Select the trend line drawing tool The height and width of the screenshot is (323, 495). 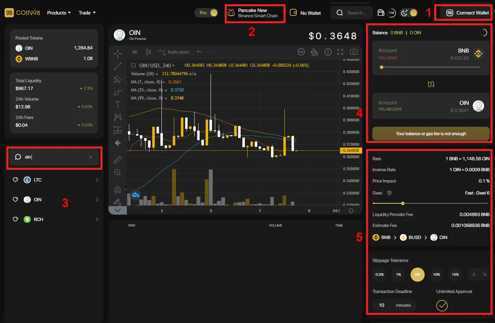[x=118, y=66]
